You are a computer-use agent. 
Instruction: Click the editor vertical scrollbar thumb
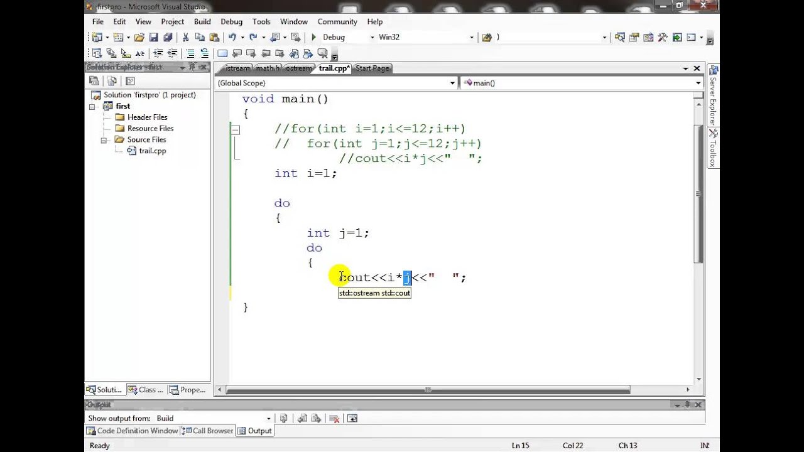[698, 193]
